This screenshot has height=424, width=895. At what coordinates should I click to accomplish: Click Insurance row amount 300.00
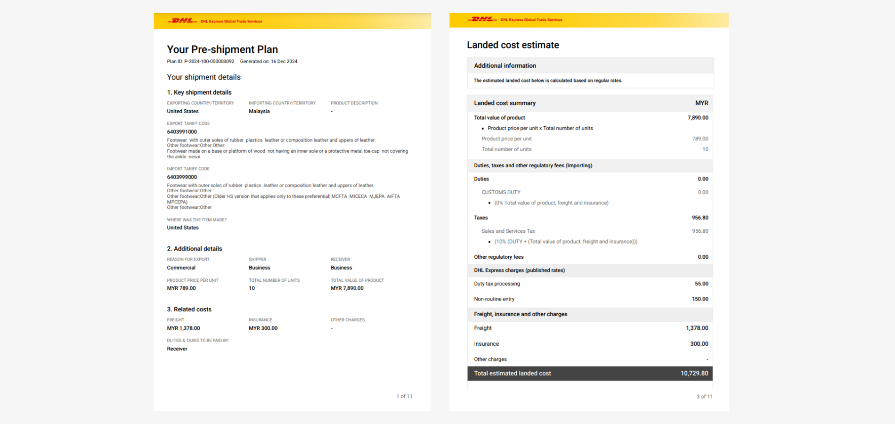[x=700, y=344]
